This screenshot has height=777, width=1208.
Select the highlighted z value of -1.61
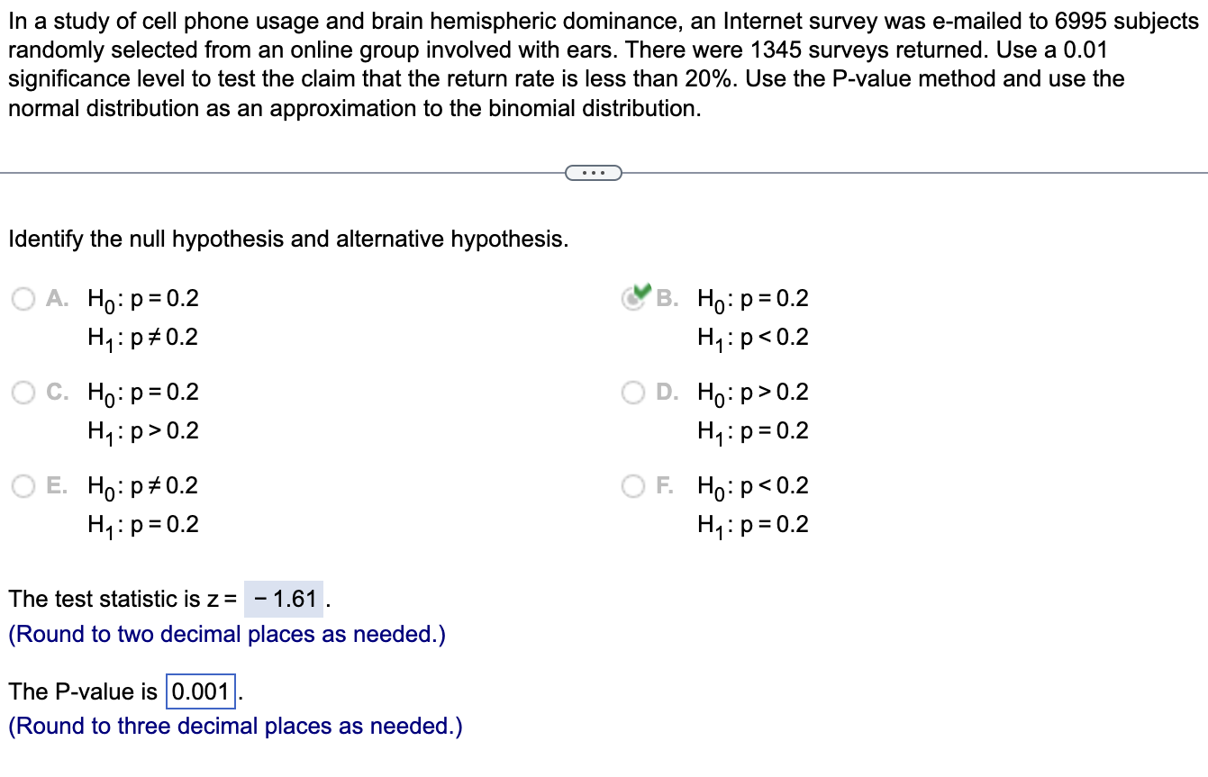282,597
